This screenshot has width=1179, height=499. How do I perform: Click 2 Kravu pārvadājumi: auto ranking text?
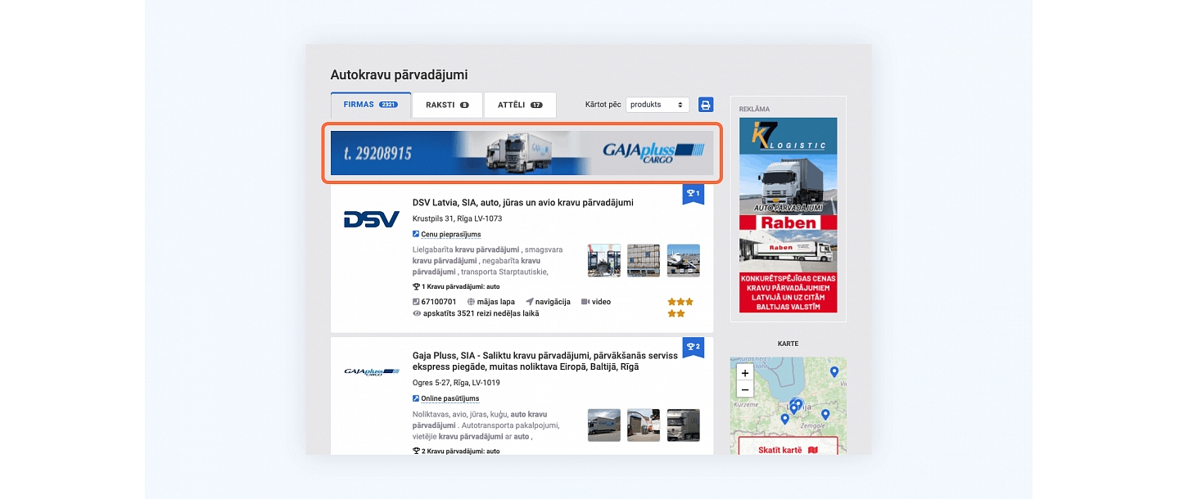click(x=460, y=451)
